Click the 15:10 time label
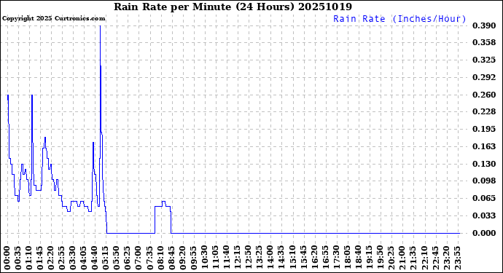 [292, 258]
